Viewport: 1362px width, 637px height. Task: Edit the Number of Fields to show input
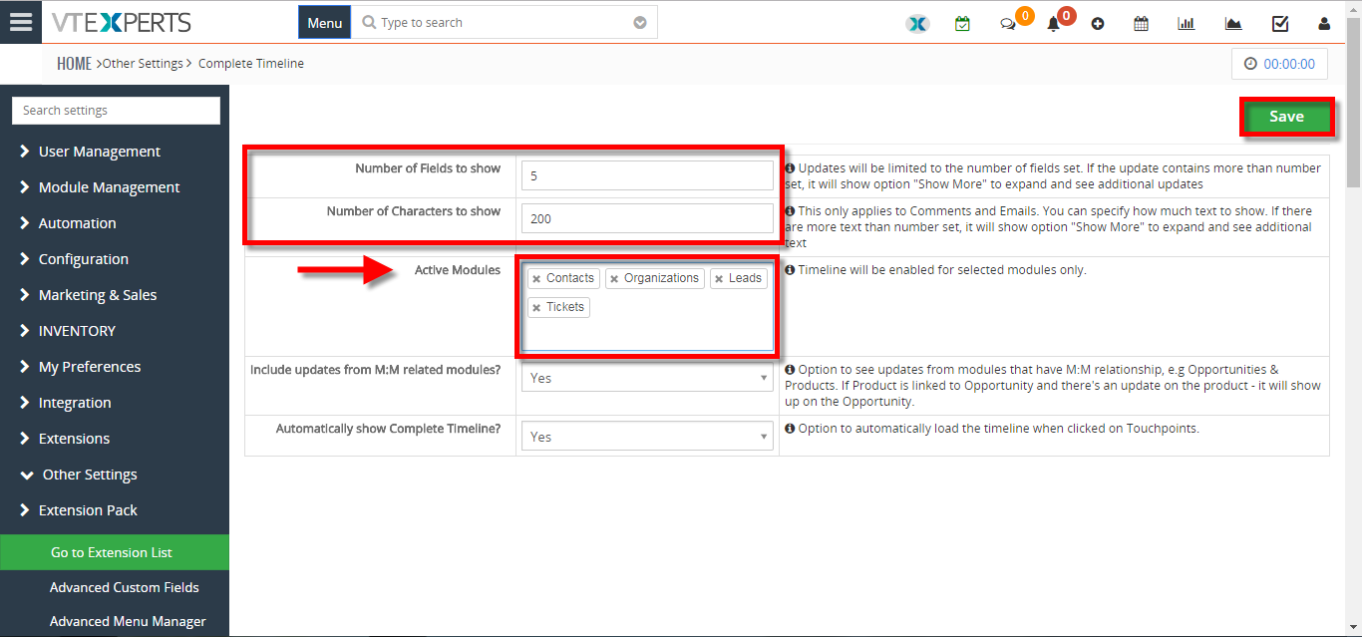[647, 175]
